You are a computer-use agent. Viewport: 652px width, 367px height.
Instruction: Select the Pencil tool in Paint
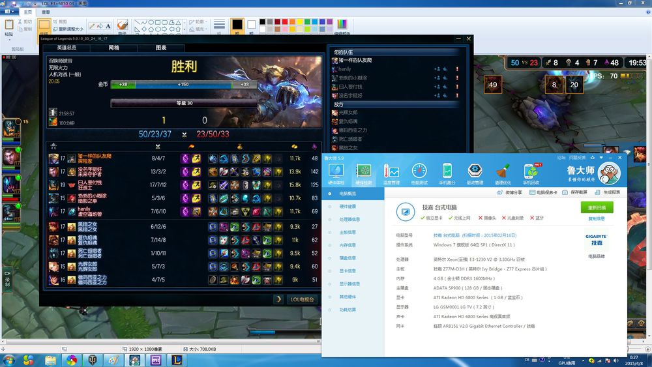[x=92, y=26]
